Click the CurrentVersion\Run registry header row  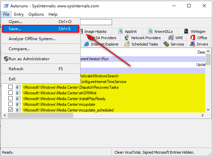143,59
